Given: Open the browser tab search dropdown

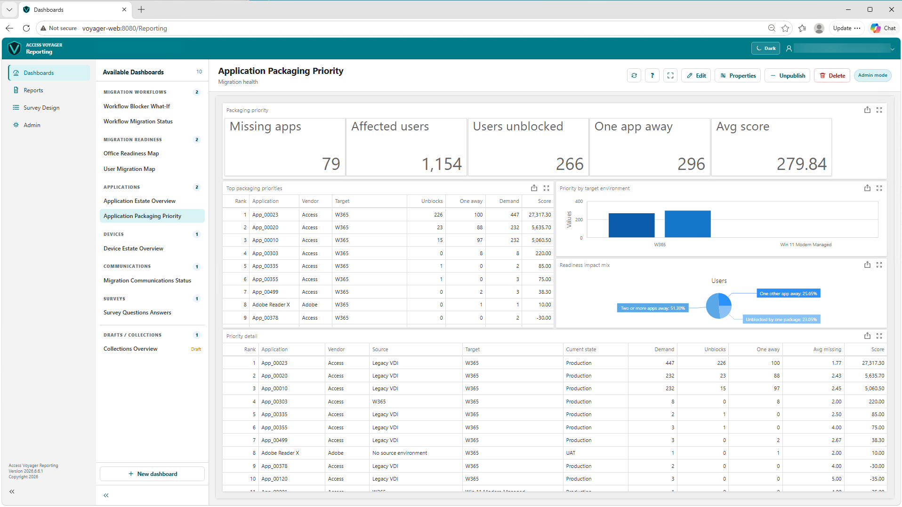Looking at the screenshot, I should [9, 9].
